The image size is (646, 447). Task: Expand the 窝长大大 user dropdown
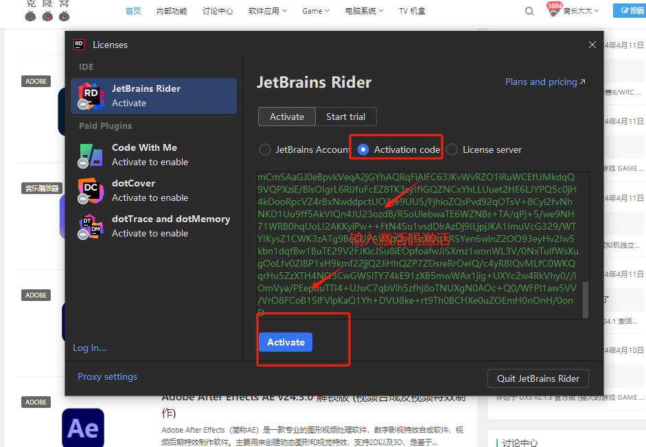click(581, 11)
